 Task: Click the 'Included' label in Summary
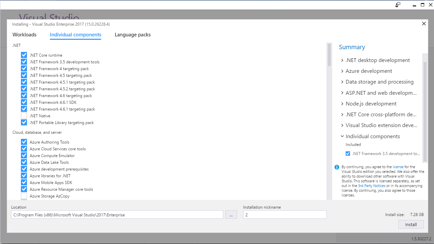tap(353, 145)
